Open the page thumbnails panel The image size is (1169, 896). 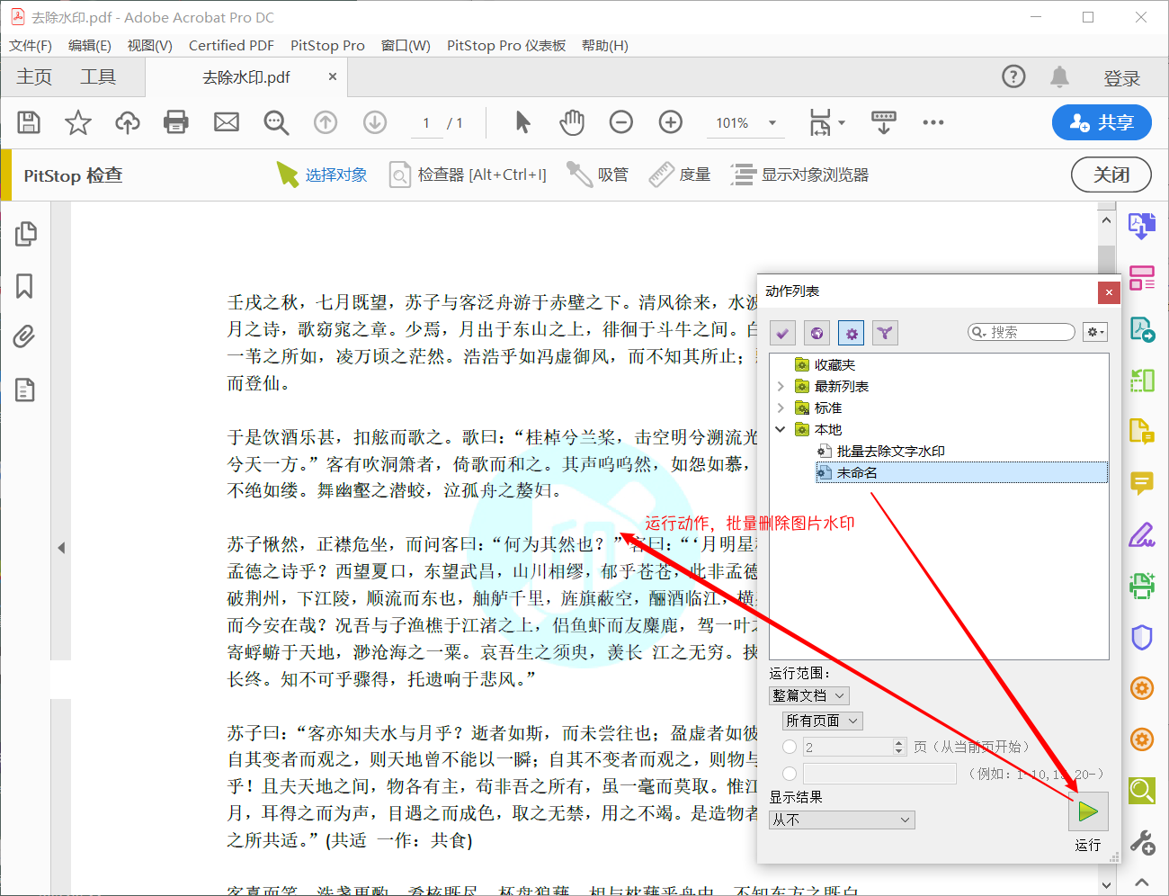click(x=25, y=234)
